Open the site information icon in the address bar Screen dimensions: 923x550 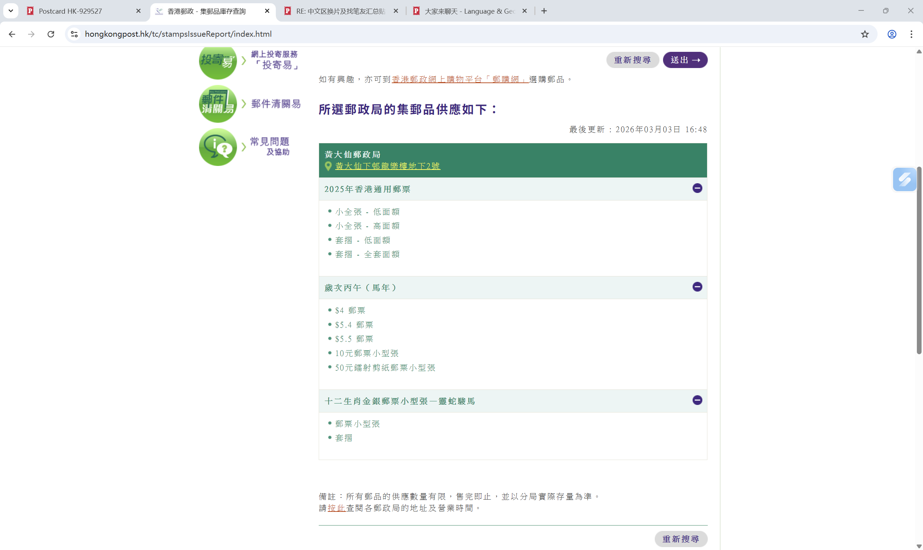[x=74, y=34]
